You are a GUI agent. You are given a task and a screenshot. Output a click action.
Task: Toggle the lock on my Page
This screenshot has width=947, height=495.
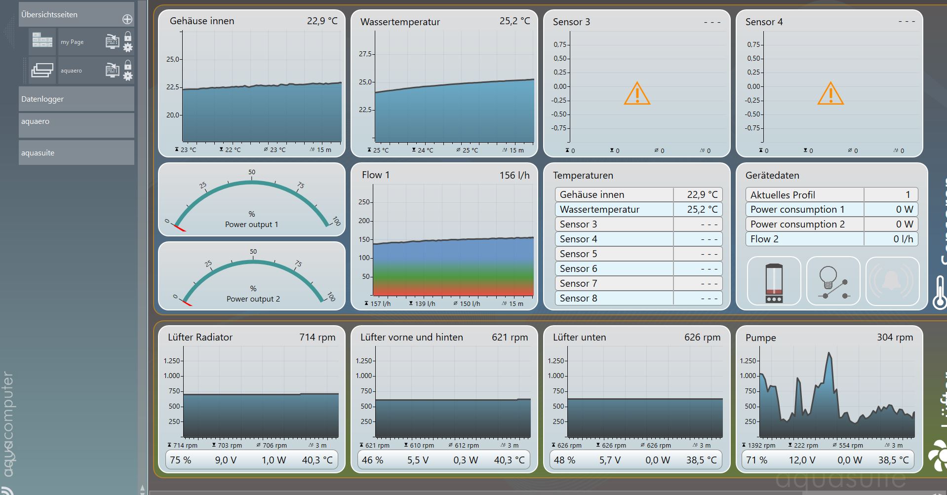coord(128,36)
